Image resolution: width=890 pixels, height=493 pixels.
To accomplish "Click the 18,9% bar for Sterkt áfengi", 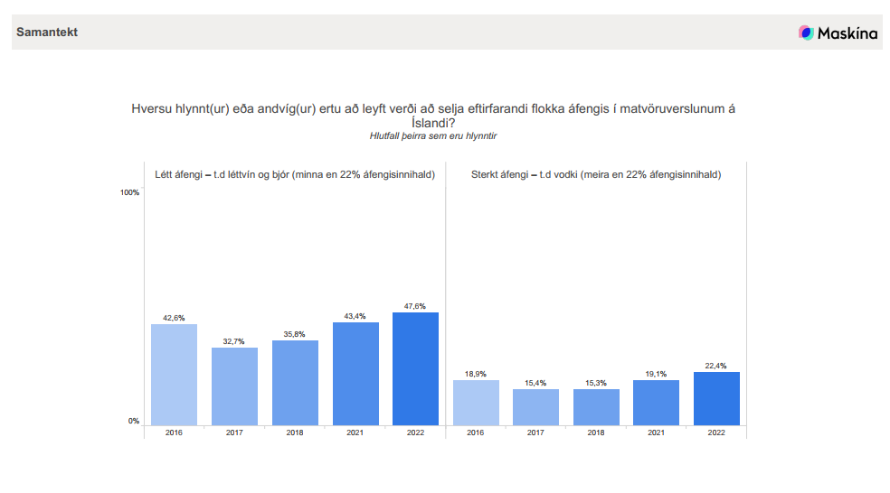I will pos(476,403).
